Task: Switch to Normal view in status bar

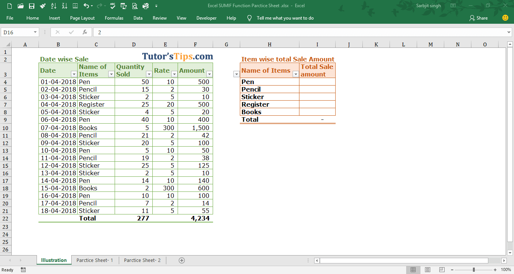Action: click(x=413, y=270)
